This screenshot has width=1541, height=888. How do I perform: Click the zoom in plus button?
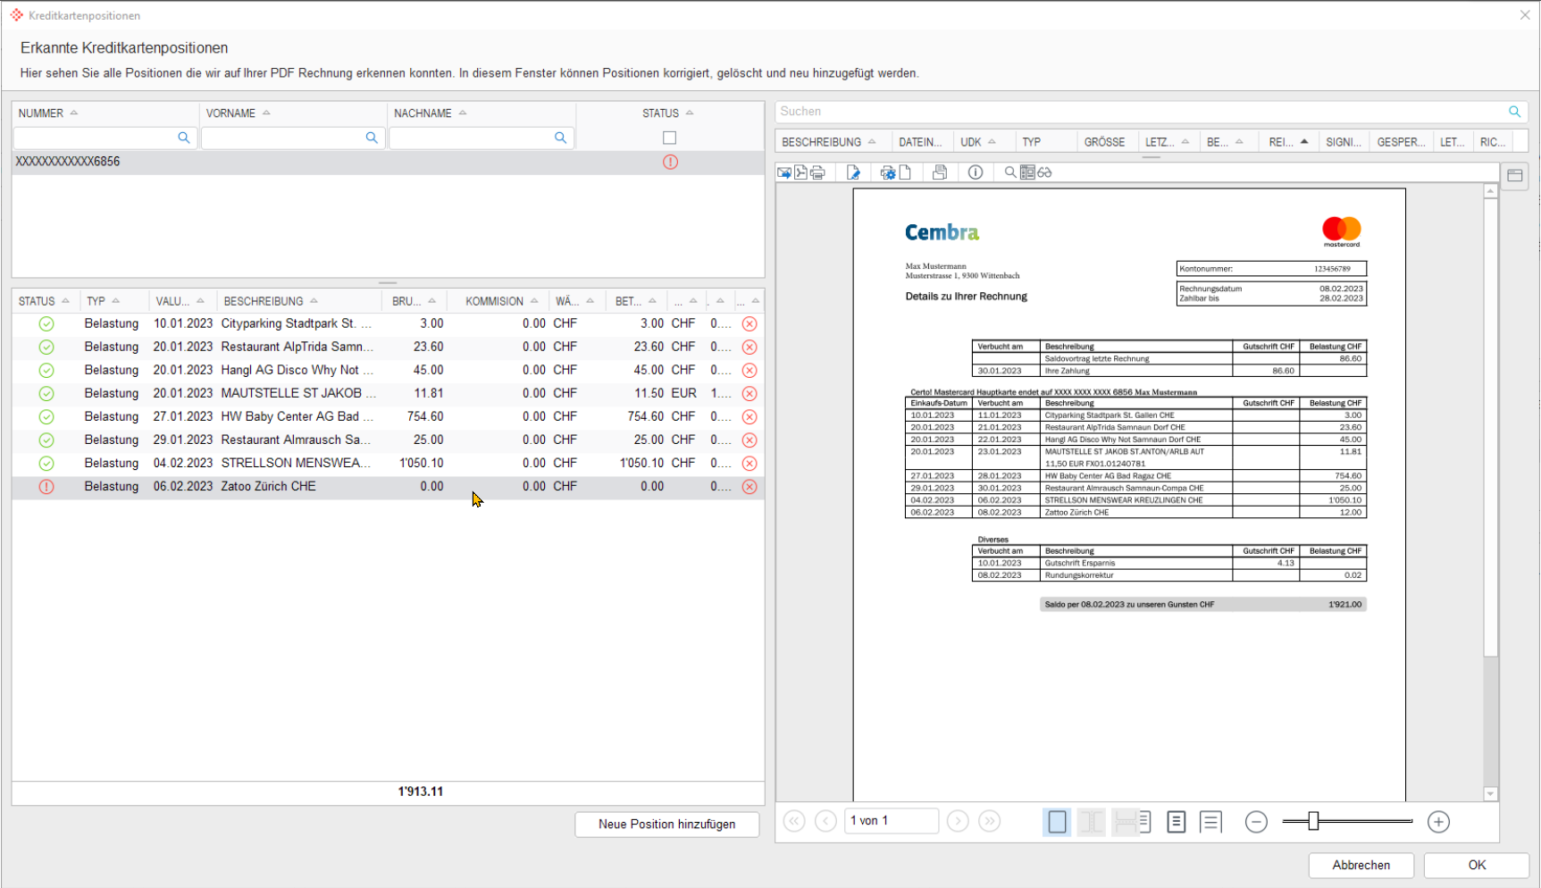tap(1438, 822)
